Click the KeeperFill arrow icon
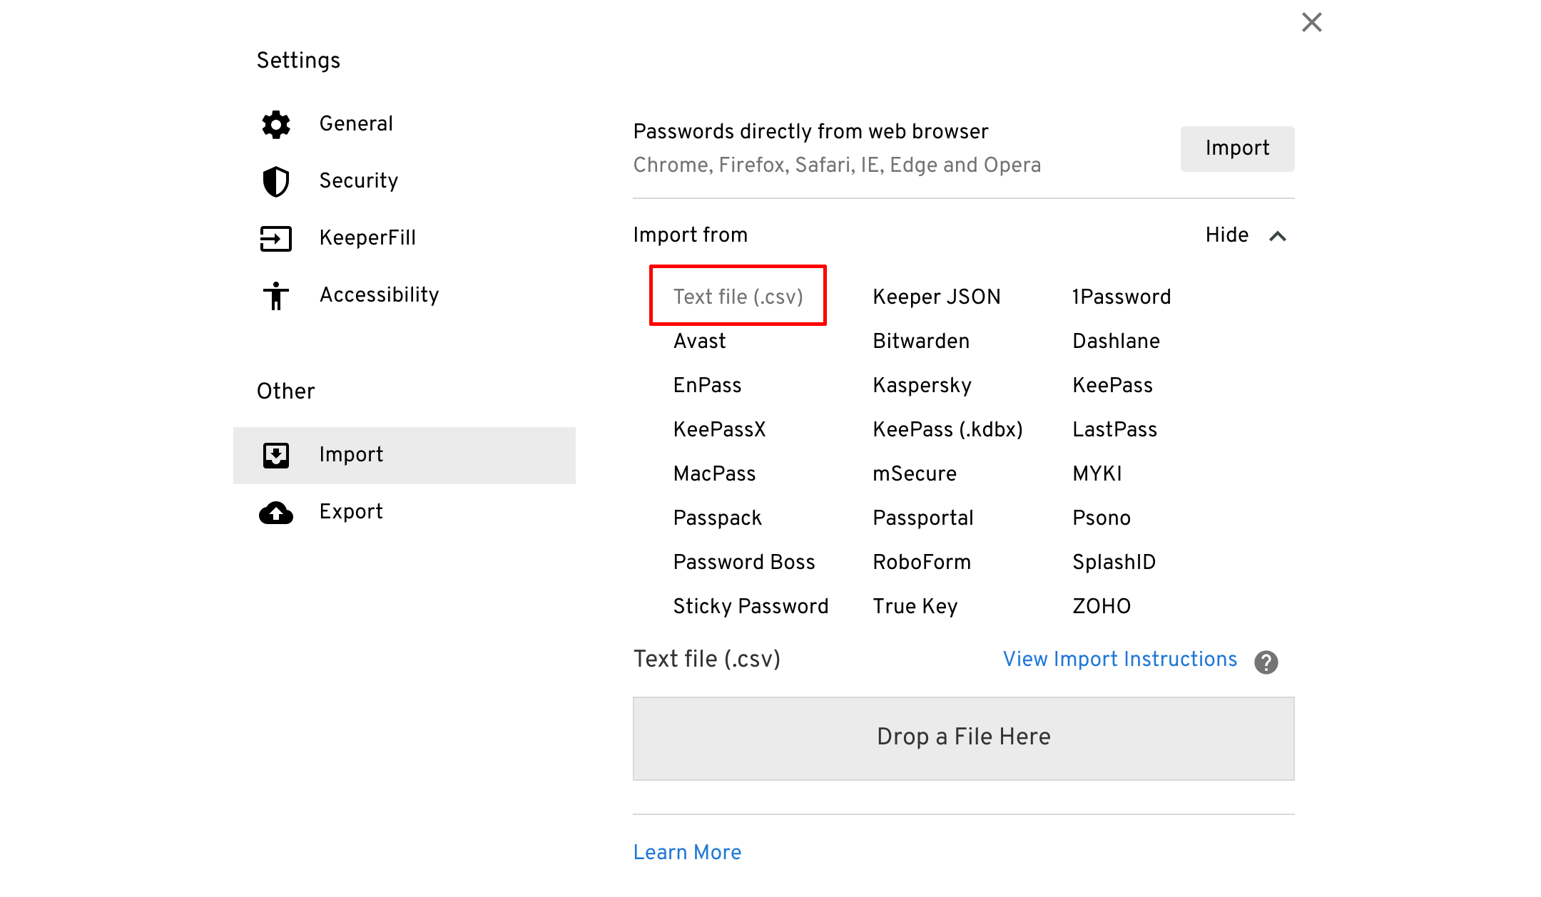The image size is (1541, 897). click(x=275, y=238)
